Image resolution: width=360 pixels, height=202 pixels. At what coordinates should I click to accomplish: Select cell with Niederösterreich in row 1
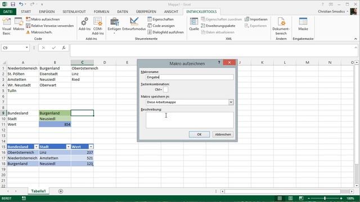22,68
